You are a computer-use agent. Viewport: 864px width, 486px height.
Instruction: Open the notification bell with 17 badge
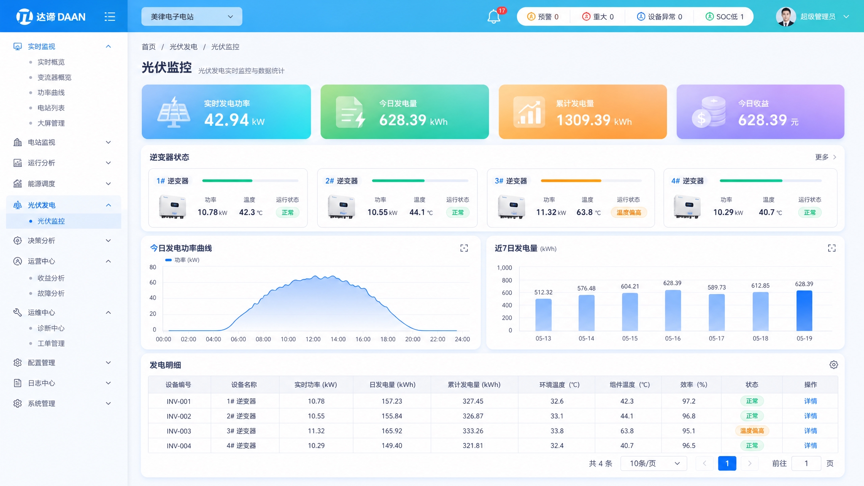coord(494,16)
